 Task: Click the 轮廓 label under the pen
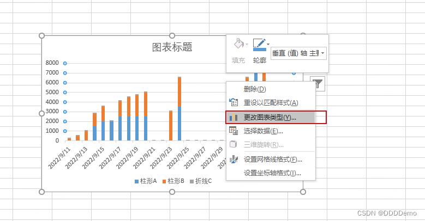click(260, 60)
